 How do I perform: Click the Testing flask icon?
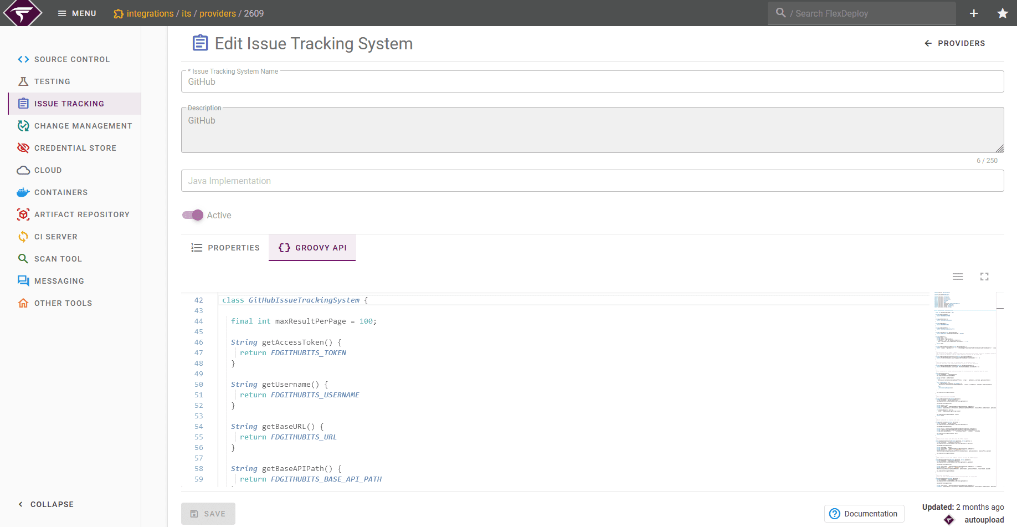[x=23, y=81]
